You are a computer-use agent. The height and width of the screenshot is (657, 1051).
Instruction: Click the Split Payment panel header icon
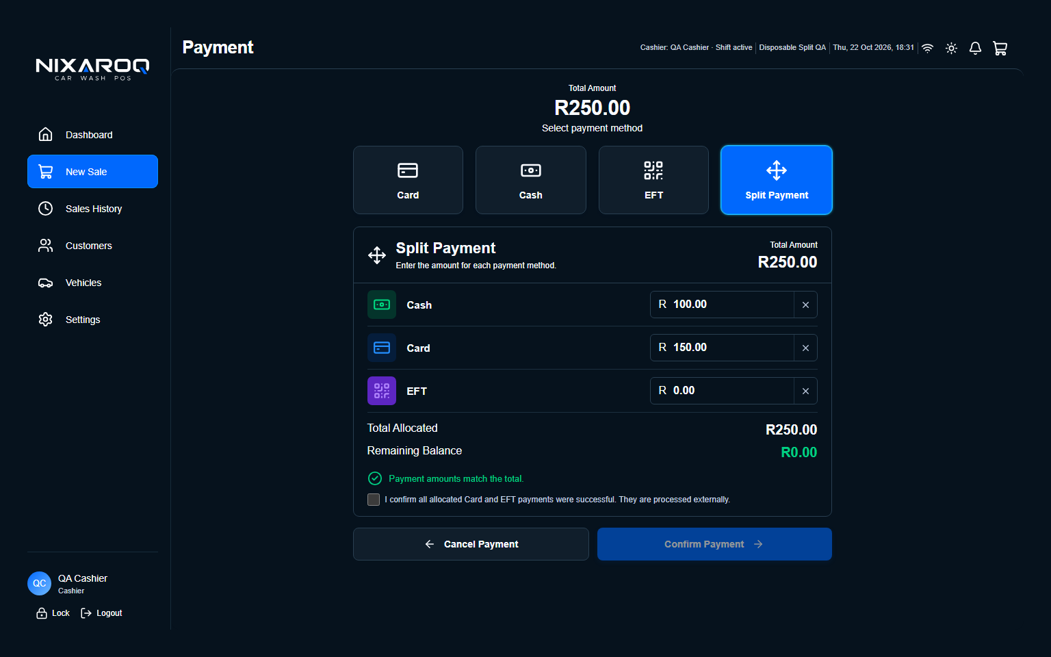(x=377, y=255)
